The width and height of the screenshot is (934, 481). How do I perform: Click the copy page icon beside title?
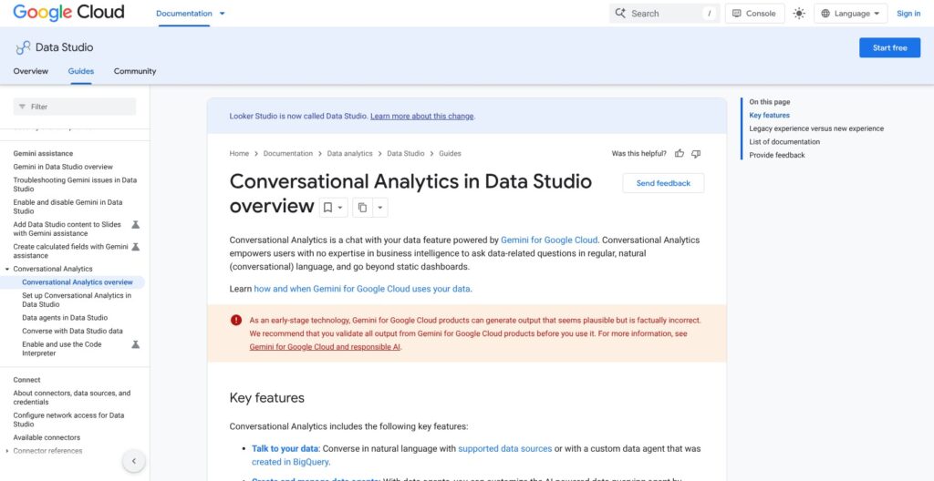[x=362, y=207]
